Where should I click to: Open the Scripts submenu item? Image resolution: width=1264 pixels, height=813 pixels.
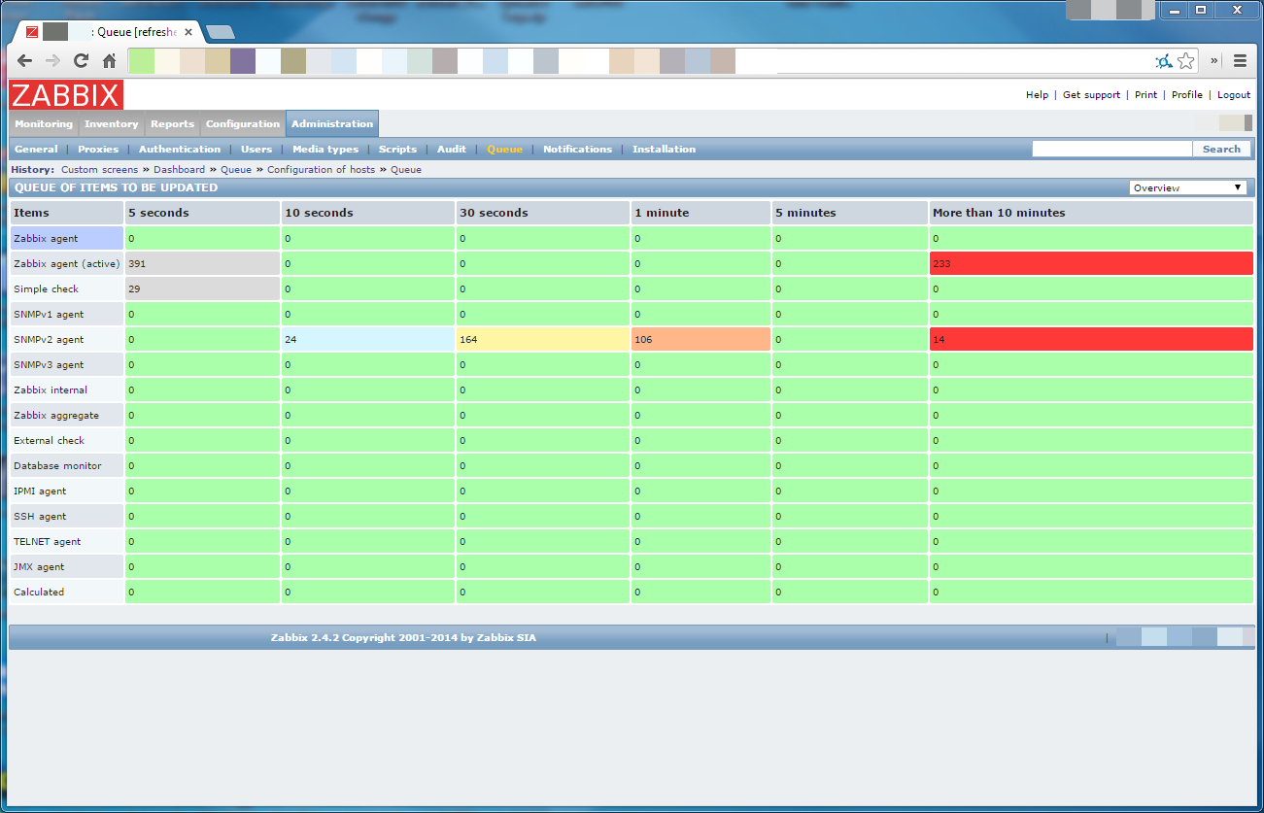click(x=397, y=150)
